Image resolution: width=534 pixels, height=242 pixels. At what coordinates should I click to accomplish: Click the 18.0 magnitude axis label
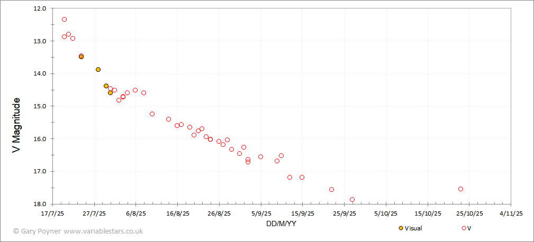point(41,204)
